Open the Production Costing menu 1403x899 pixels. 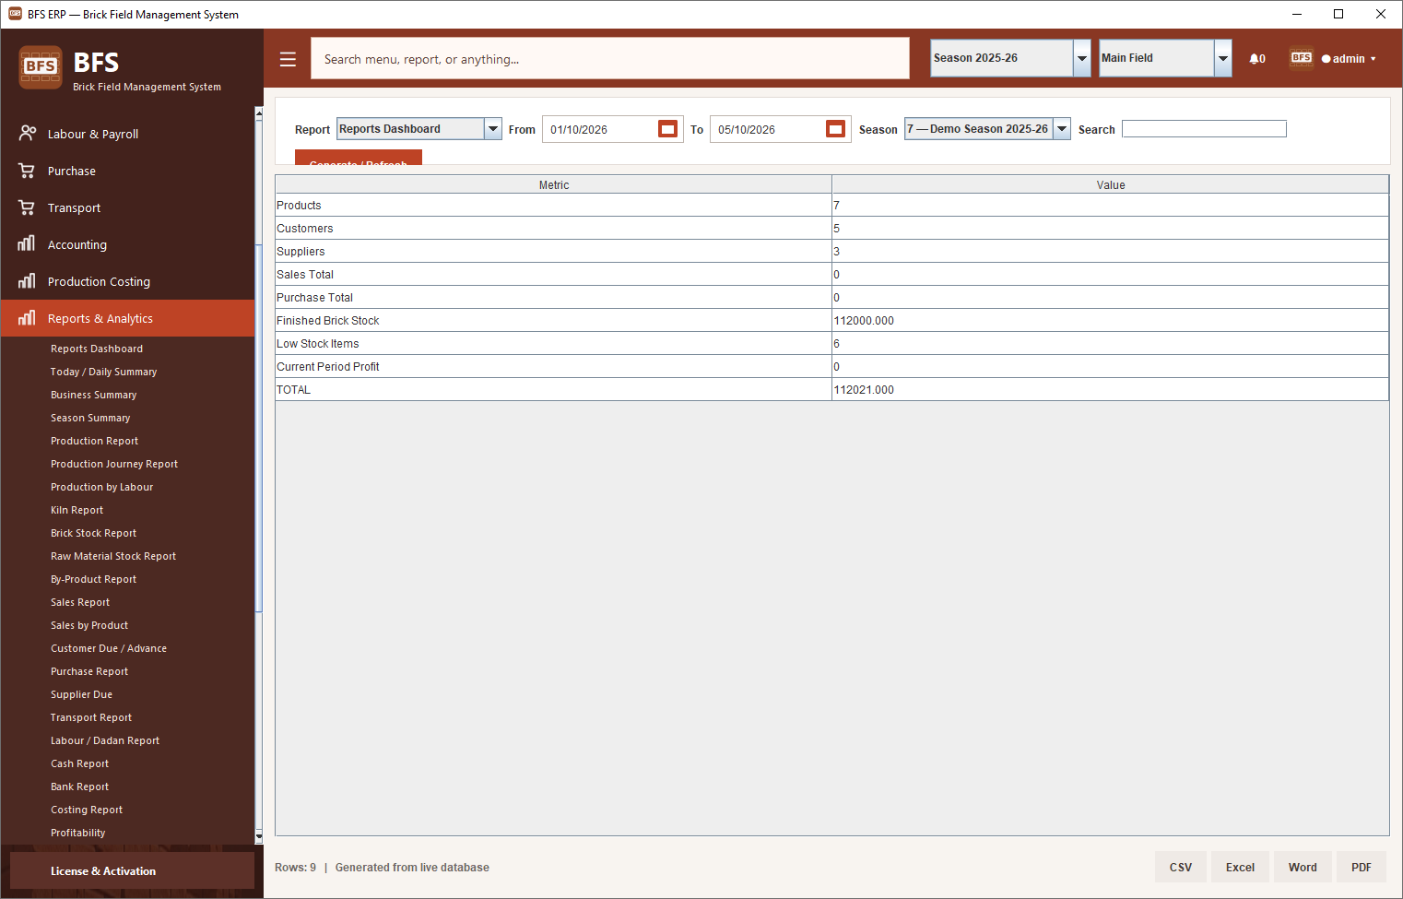click(x=127, y=281)
